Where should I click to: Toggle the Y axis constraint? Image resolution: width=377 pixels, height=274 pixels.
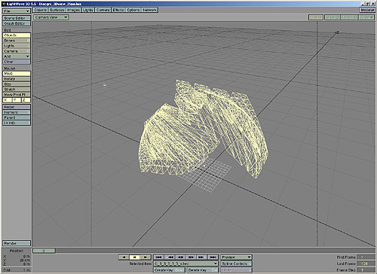[17, 100]
